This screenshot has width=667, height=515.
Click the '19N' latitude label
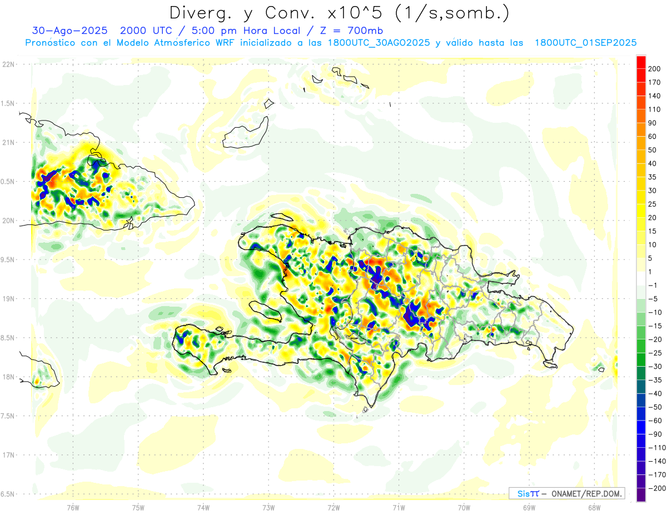click(9, 299)
